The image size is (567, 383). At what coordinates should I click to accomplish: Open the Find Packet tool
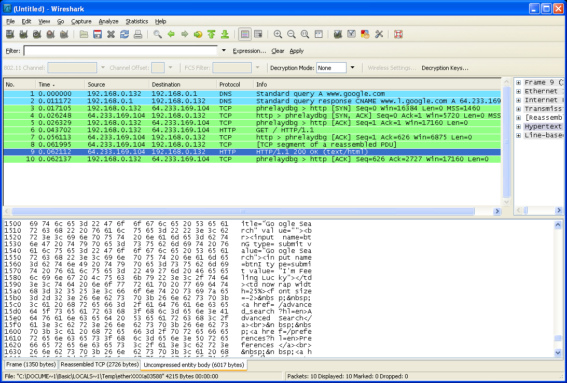click(157, 34)
